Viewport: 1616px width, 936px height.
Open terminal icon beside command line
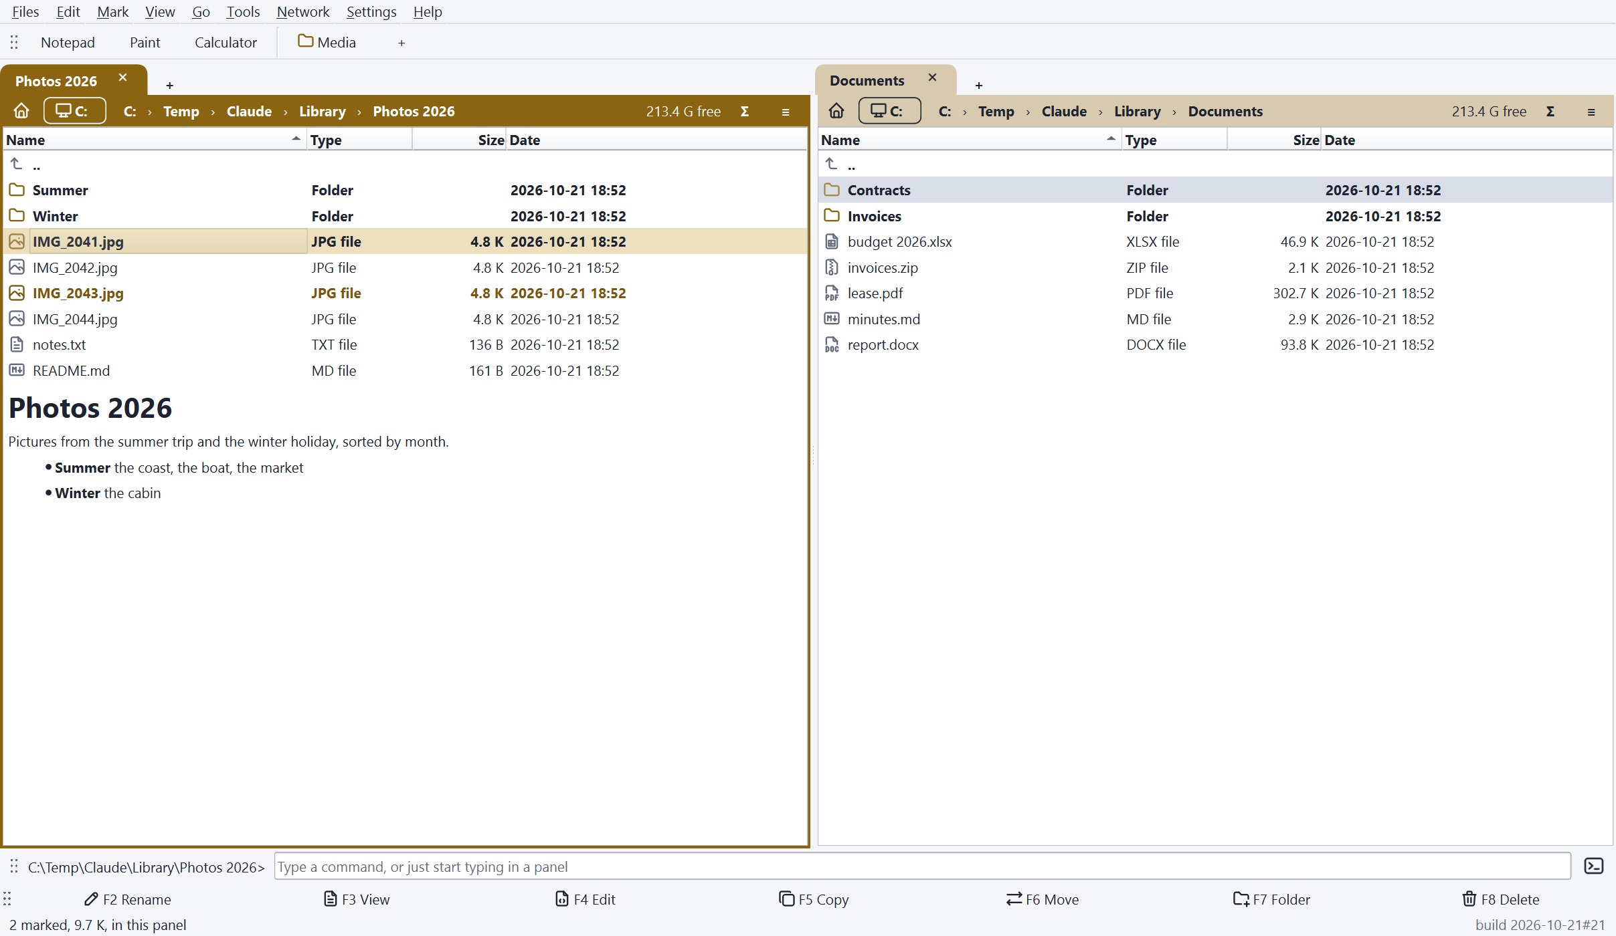click(x=1594, y=866)
